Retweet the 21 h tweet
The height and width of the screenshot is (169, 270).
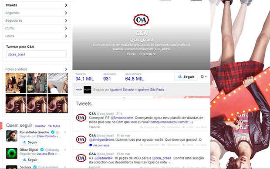click(171, 127)
